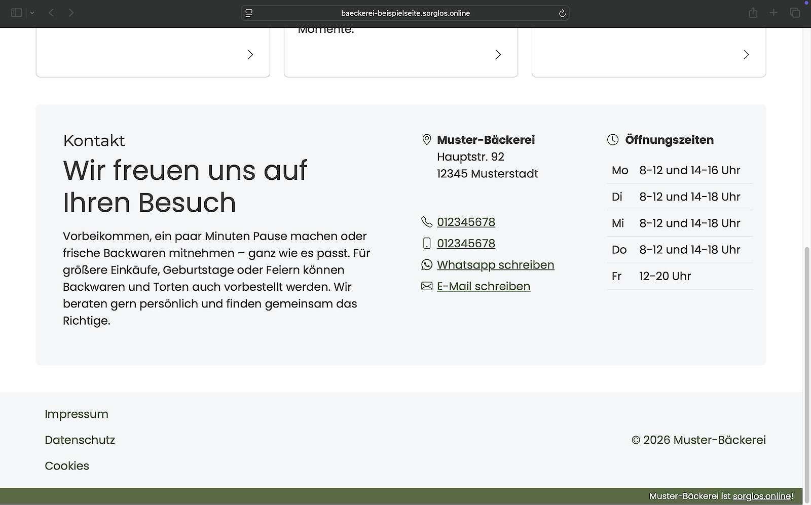The image size is (811, 505).
Task: Go back to the previous page
Action: pos(51,13)
